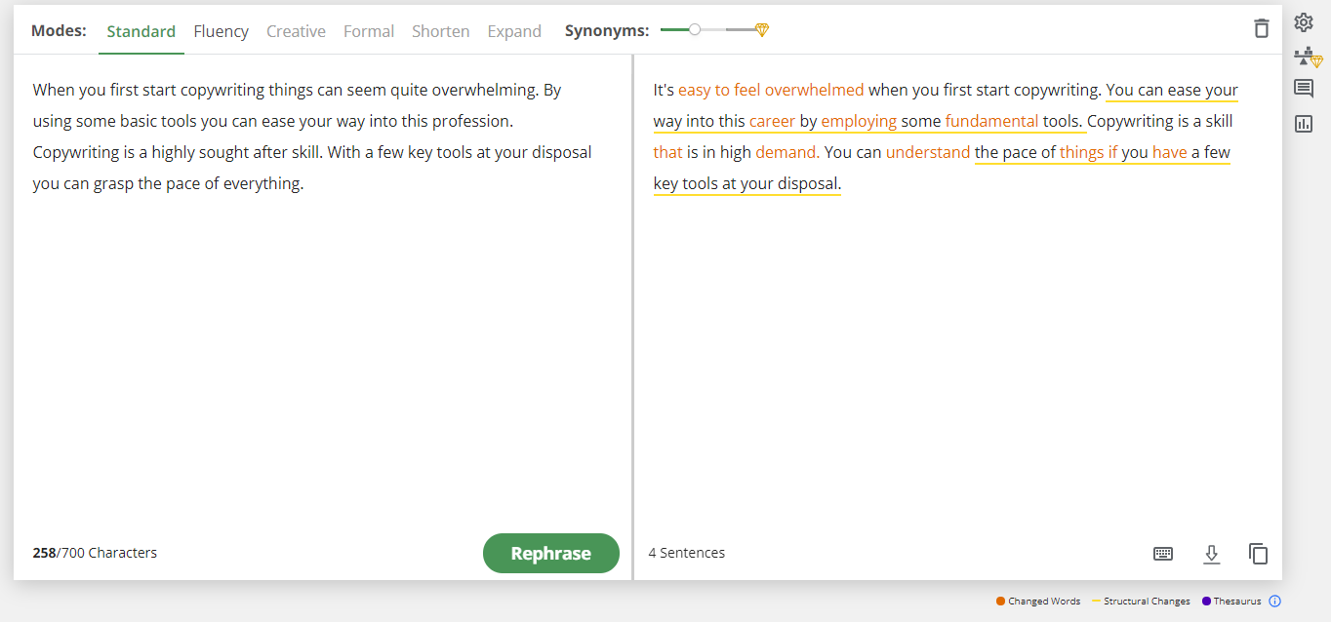Delete text with the trash icon
This screenshot has width=1331, height=622.
(1262, 28)
